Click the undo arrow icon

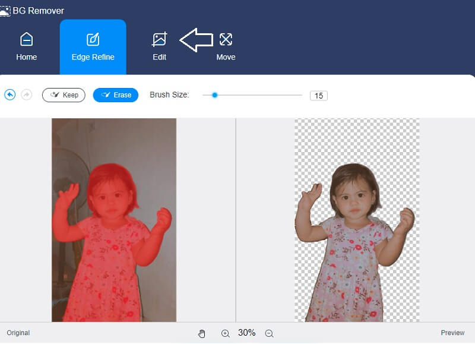coord(9,94)
